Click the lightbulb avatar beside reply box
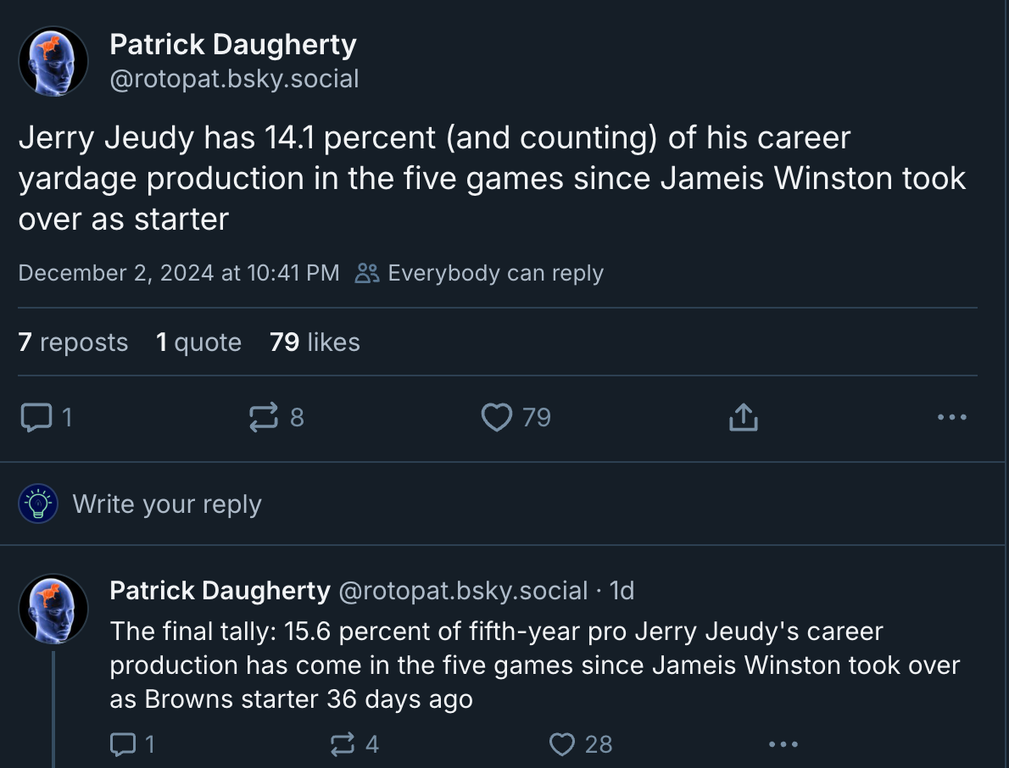 click(37, 504)
